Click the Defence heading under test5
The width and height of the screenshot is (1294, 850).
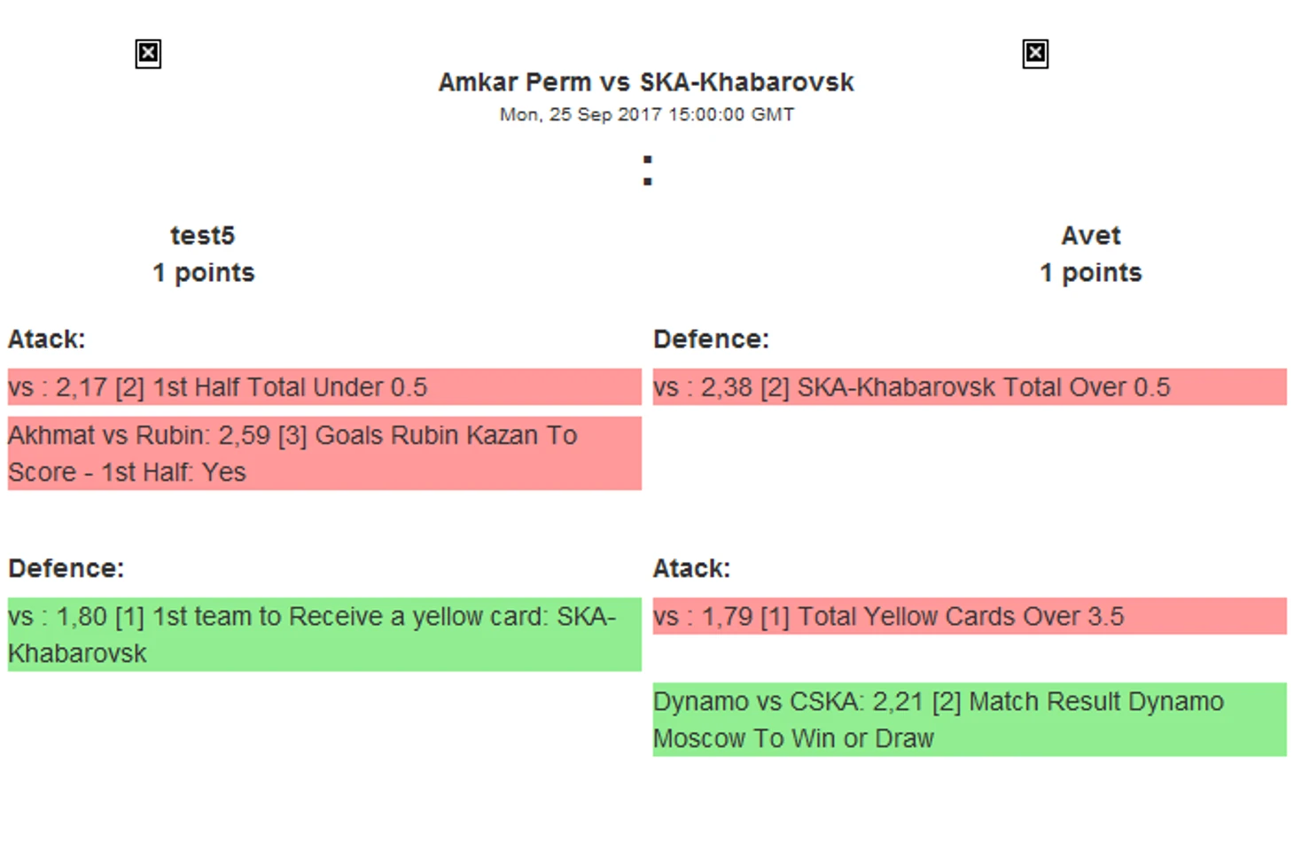point(66,568)
